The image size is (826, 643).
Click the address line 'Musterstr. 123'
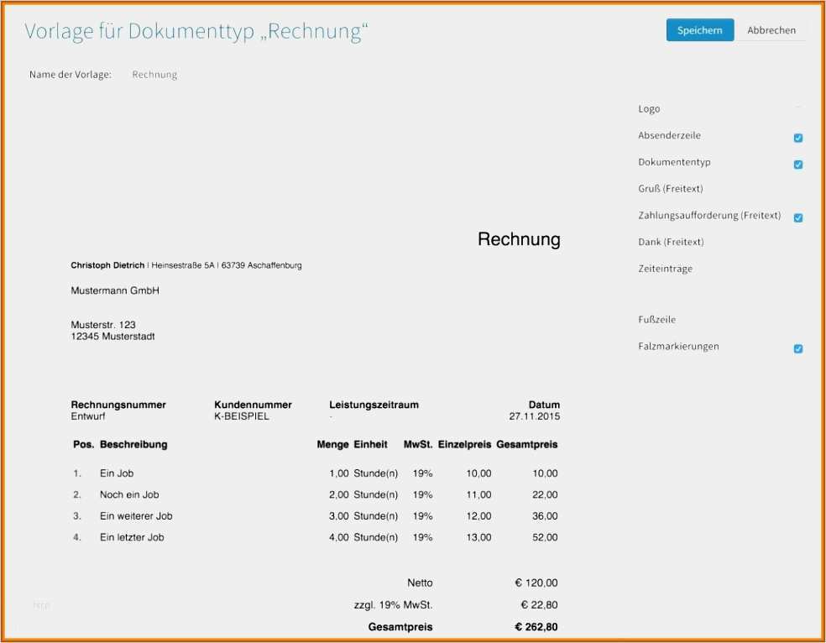pyautogui.click(x=103, y=325)
